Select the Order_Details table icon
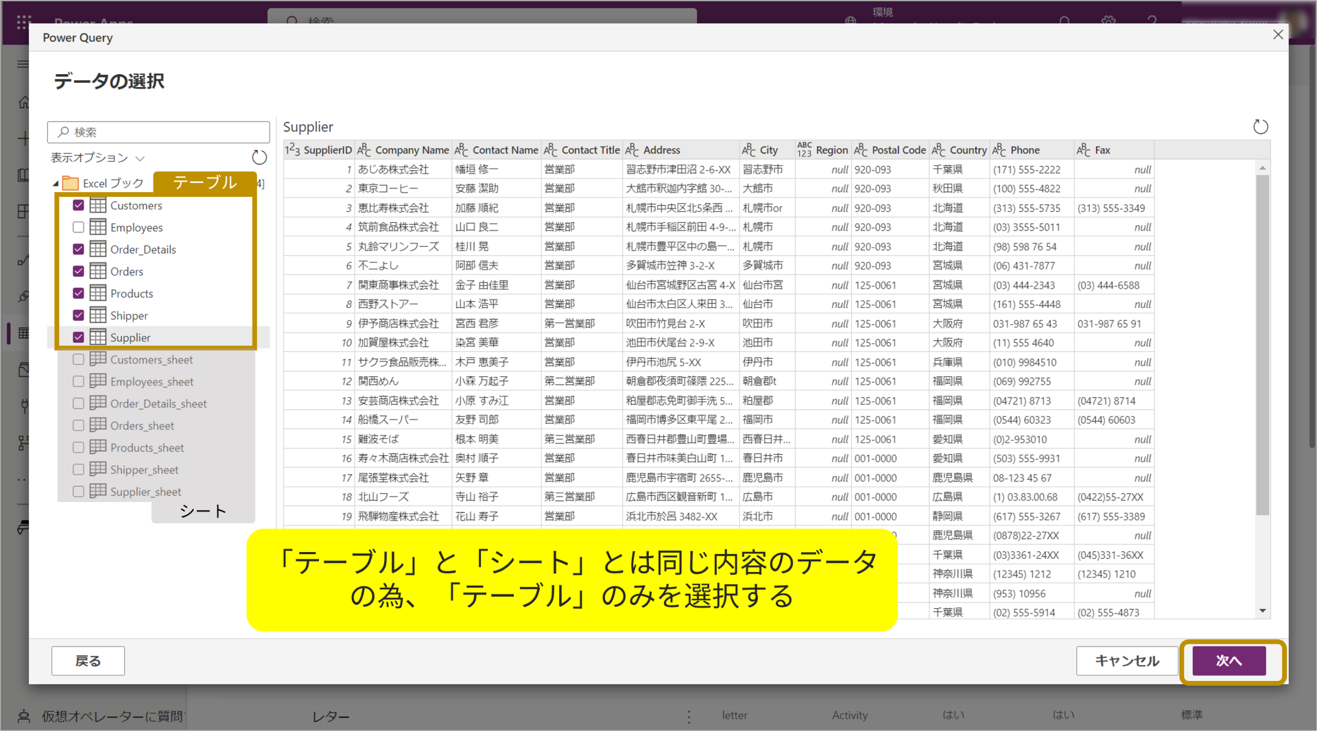1317x731 pixels. 98,249
